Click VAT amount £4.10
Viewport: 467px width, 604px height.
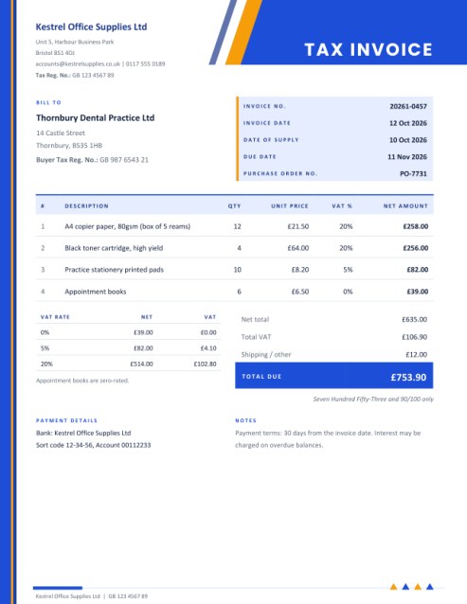pyautogui.click(x=208, y=348)
